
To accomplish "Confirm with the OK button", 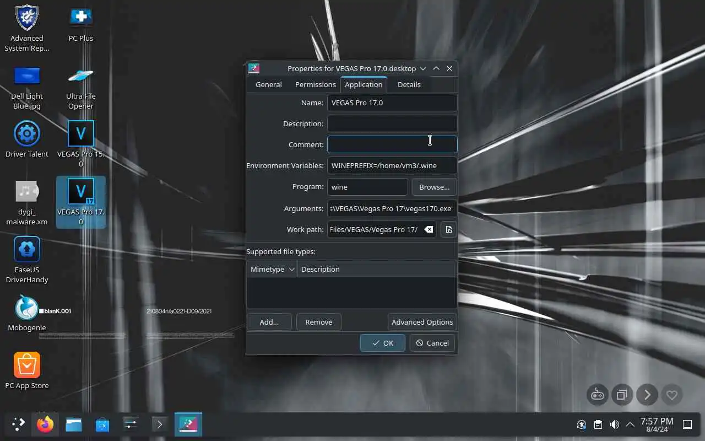I will pos(383,343).
